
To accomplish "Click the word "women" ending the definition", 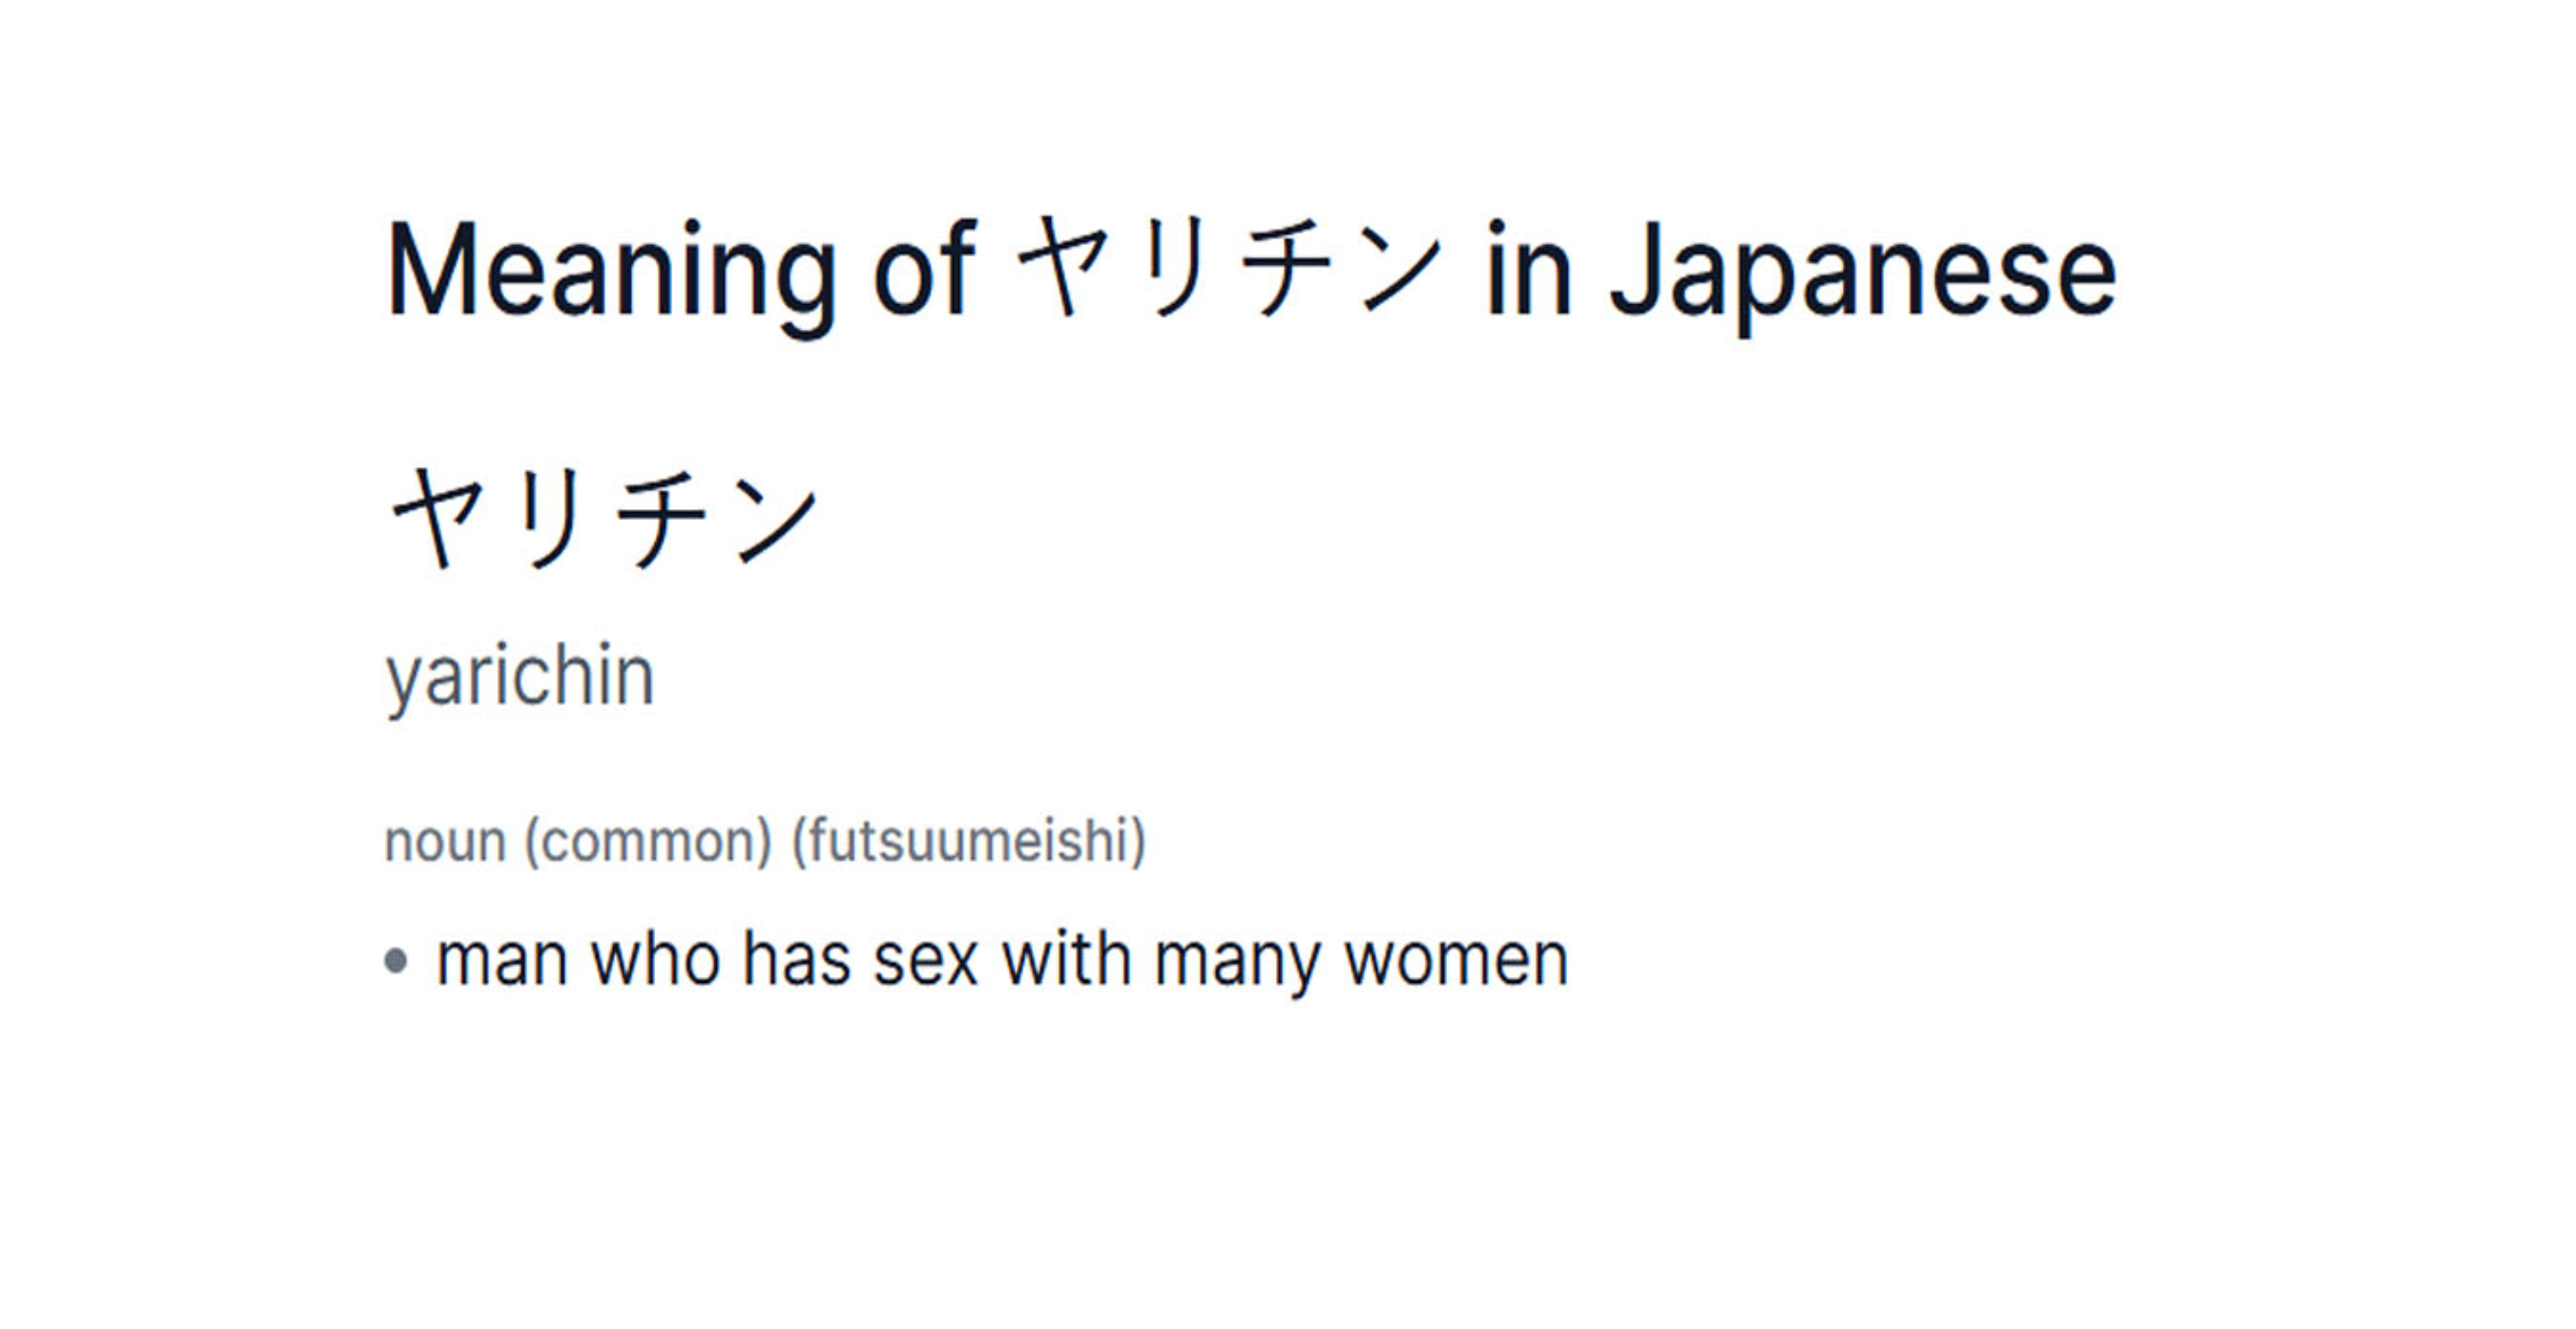I will coord(1456,960).
